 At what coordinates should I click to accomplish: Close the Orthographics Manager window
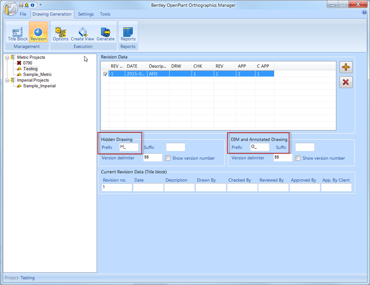pos(358,4)
